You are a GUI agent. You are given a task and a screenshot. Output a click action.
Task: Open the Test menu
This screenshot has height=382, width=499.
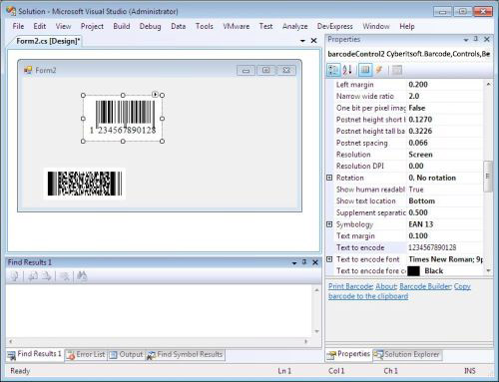click(x=265, y=26)
